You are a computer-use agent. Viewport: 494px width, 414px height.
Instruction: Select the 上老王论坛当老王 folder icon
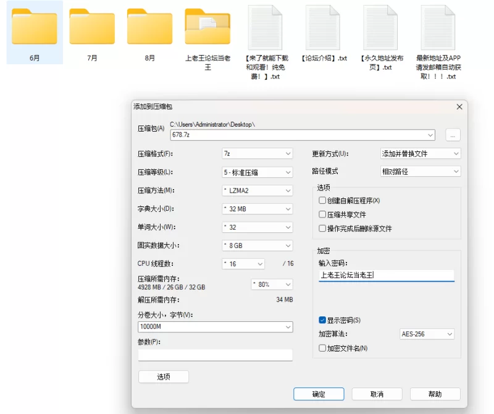click(207, 27)
